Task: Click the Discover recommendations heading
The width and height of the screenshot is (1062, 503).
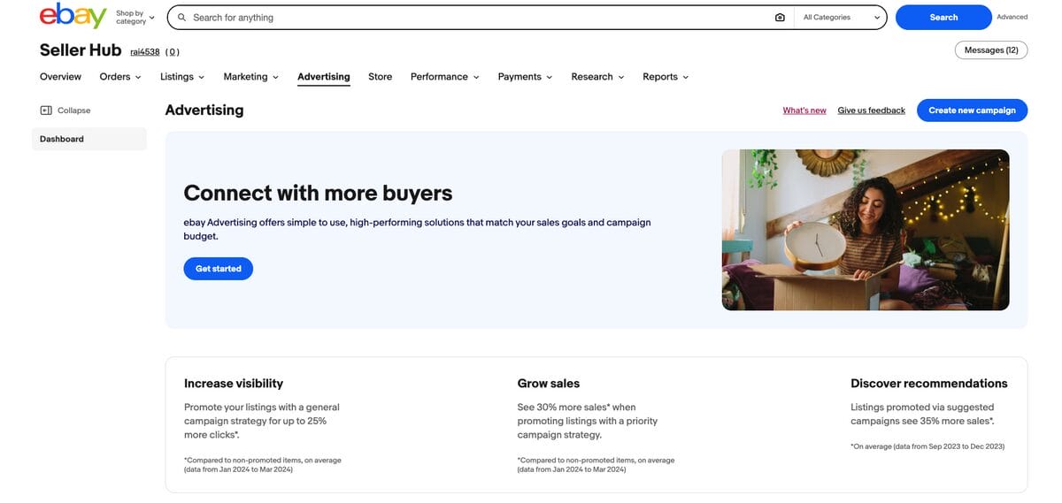Action: 929,384
